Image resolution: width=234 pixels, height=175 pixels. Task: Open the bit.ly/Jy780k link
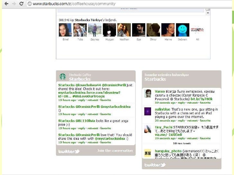pos(202,99)
